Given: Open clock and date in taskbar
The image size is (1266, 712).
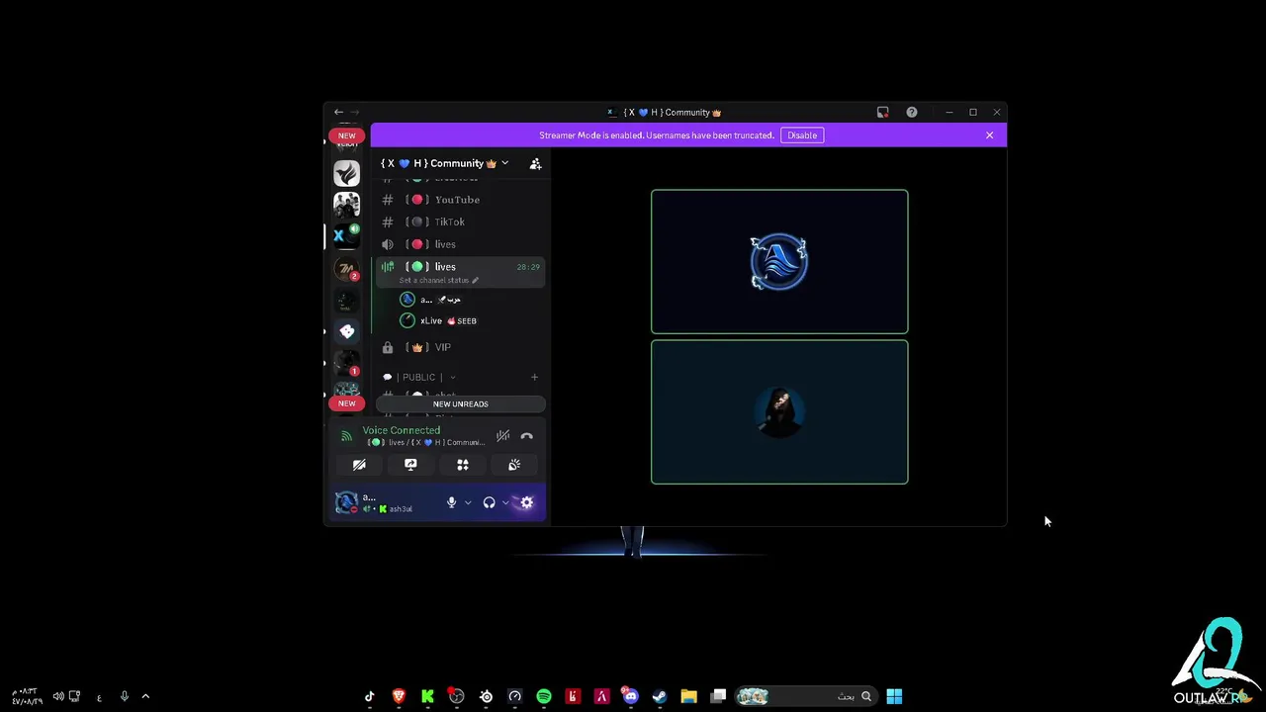Looking at the screenshot, I should (26, 696).
